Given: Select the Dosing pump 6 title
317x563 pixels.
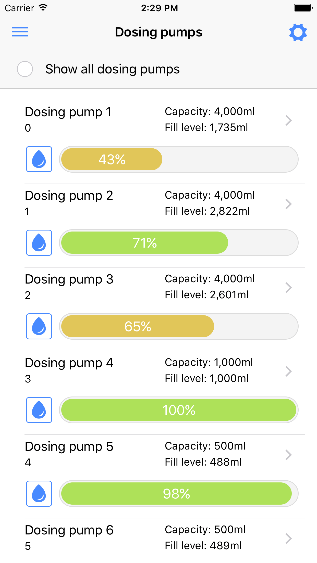Looking at the screenshot, I should pos(69,530).
